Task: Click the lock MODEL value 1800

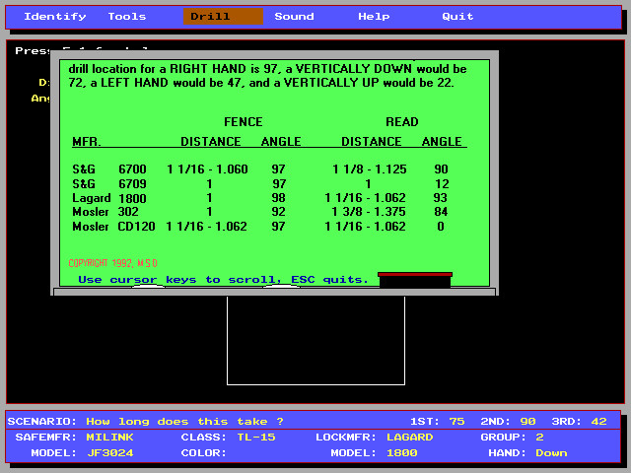Action: point(401,453)
